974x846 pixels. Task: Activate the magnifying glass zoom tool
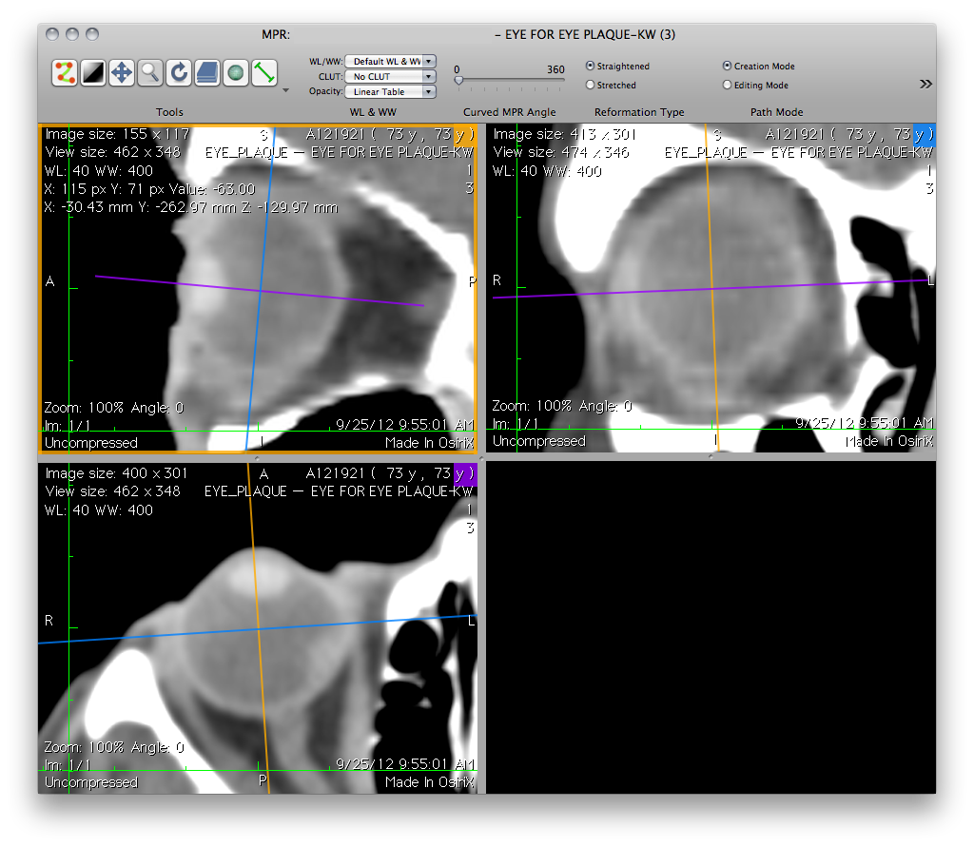pos(150,72)
